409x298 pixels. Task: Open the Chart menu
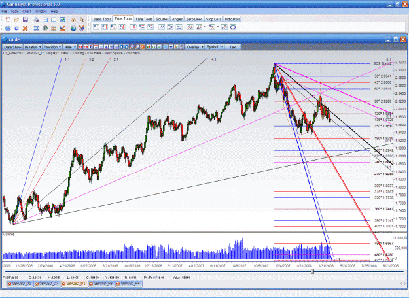27,12
